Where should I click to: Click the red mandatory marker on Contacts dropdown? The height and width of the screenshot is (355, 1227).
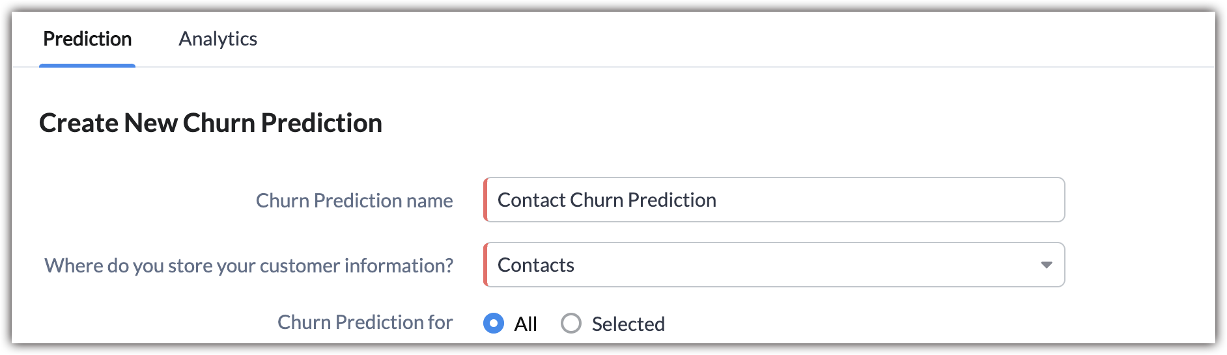tap(485, 265)
